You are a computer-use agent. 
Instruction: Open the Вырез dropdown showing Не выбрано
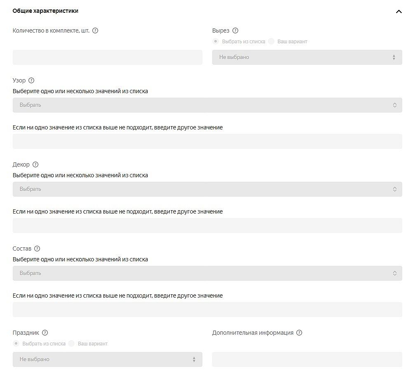[307, 57]
